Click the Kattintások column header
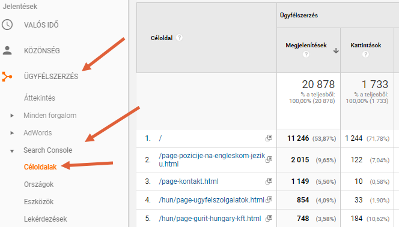 (x=366, y=46)
